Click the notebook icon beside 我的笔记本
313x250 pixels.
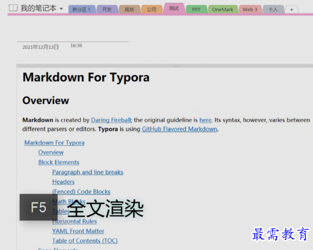point(13,8)
